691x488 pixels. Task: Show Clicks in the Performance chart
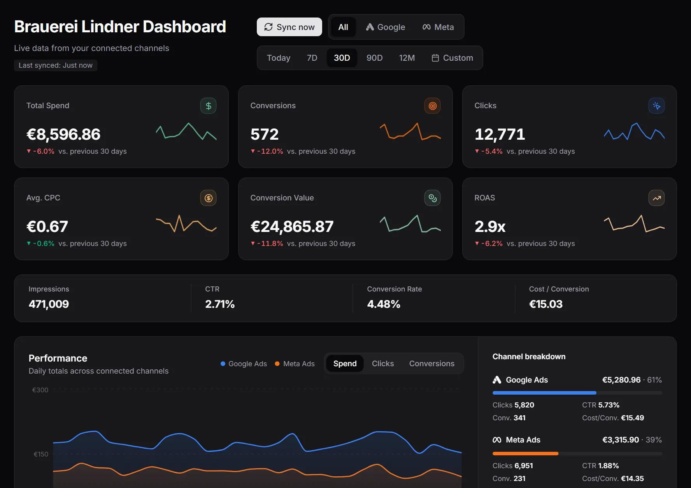point(383,363)
